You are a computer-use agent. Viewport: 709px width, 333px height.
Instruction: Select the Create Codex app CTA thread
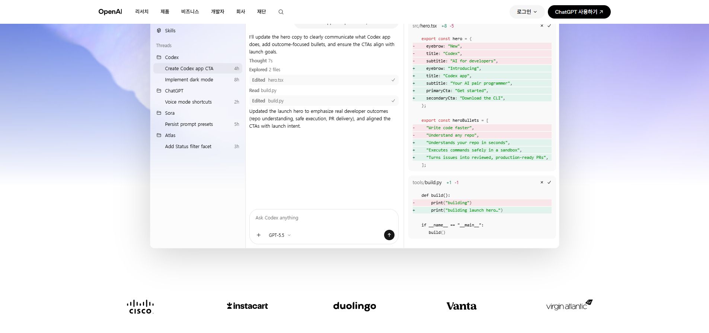pos(198,68)
